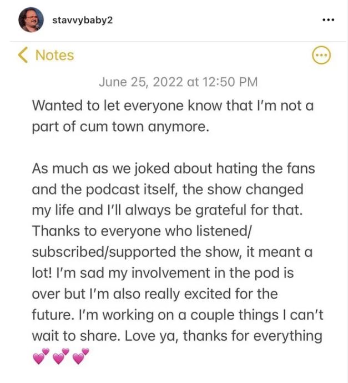The width and height of the screenshot is (348, 383).
Task: Tap the line "Thanks to everyone who listened/"
Action: pos(141,231)
